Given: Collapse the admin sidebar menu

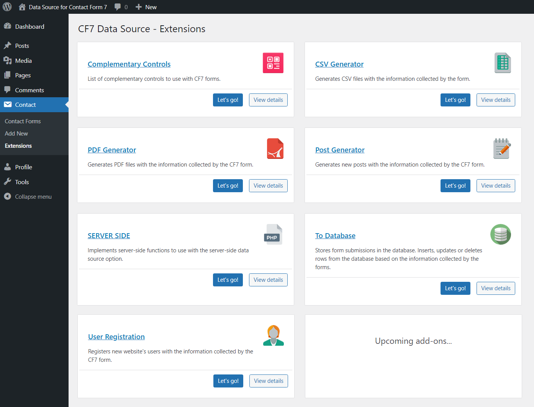Looking at the screenshot, I should (x=34, y=196).
